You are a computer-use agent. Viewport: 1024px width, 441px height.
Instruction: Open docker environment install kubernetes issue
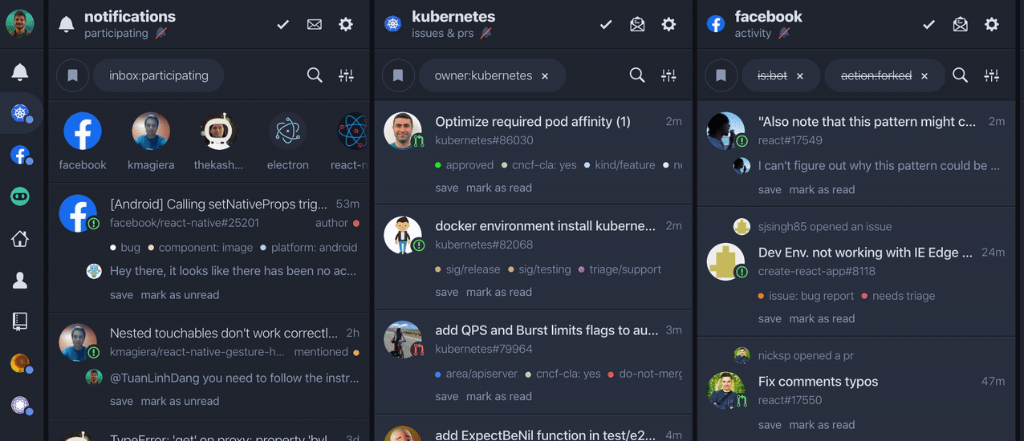pyautogui.click(x=546, y=226)
